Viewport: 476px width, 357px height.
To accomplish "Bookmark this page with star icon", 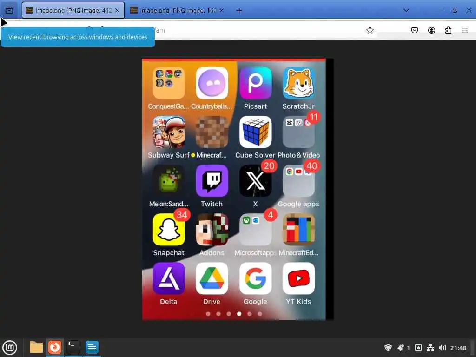I will pos(370,30).
